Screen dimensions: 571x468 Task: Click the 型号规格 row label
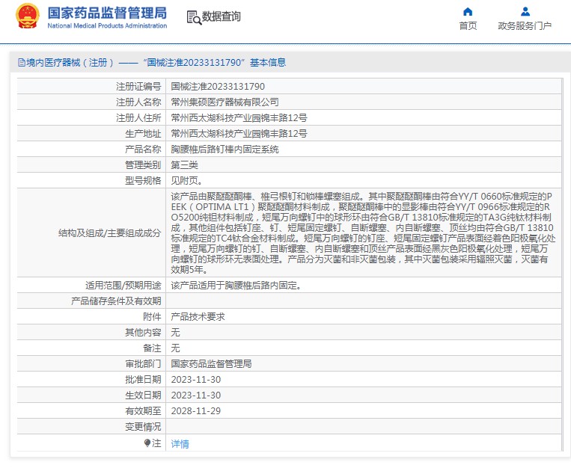143,180
